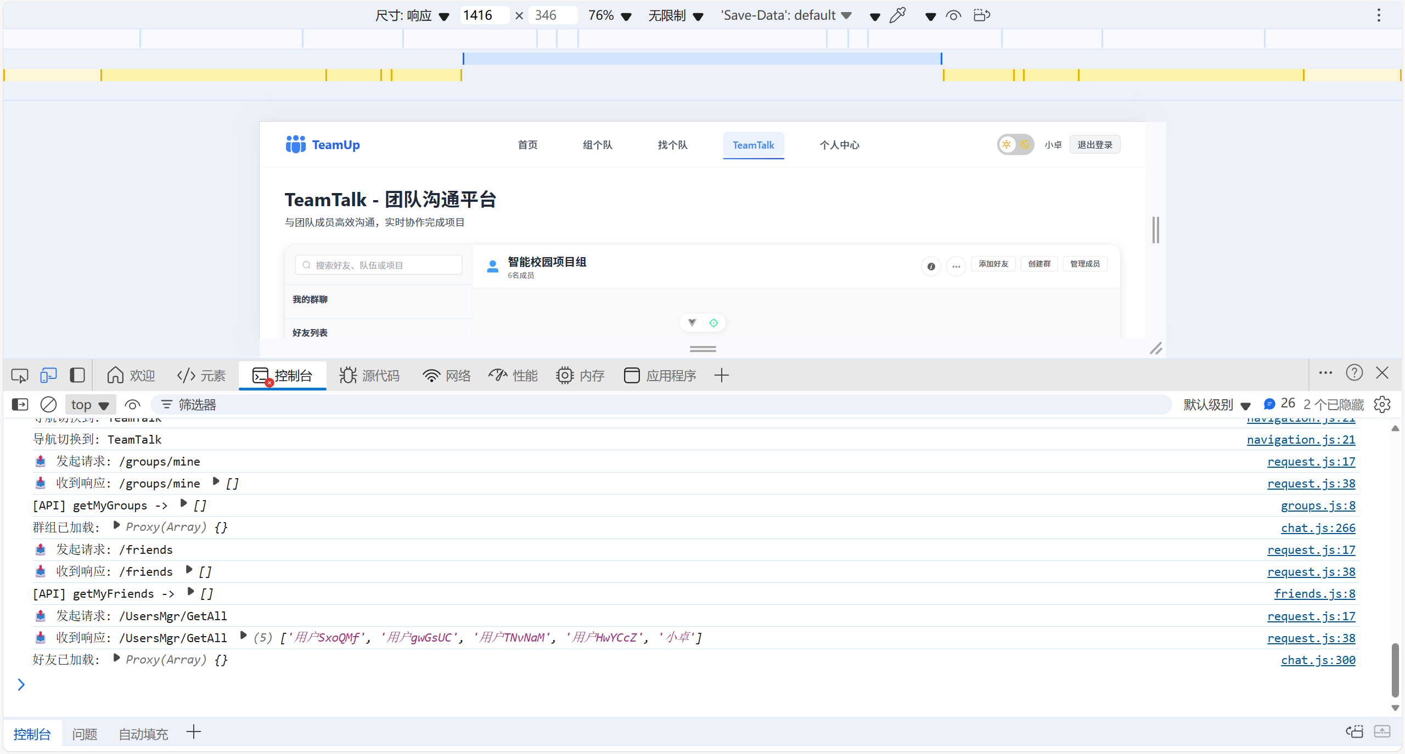Click the 搜索好友、队伍或项目 search field
1405x754 pixels.
(x=378, y=264)
